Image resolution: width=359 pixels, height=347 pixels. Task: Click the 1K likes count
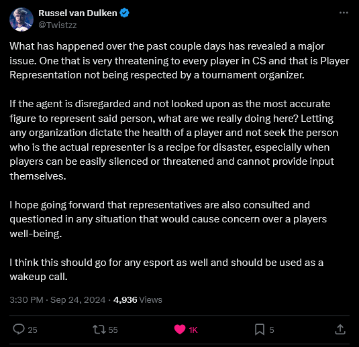tap(193, 330)
